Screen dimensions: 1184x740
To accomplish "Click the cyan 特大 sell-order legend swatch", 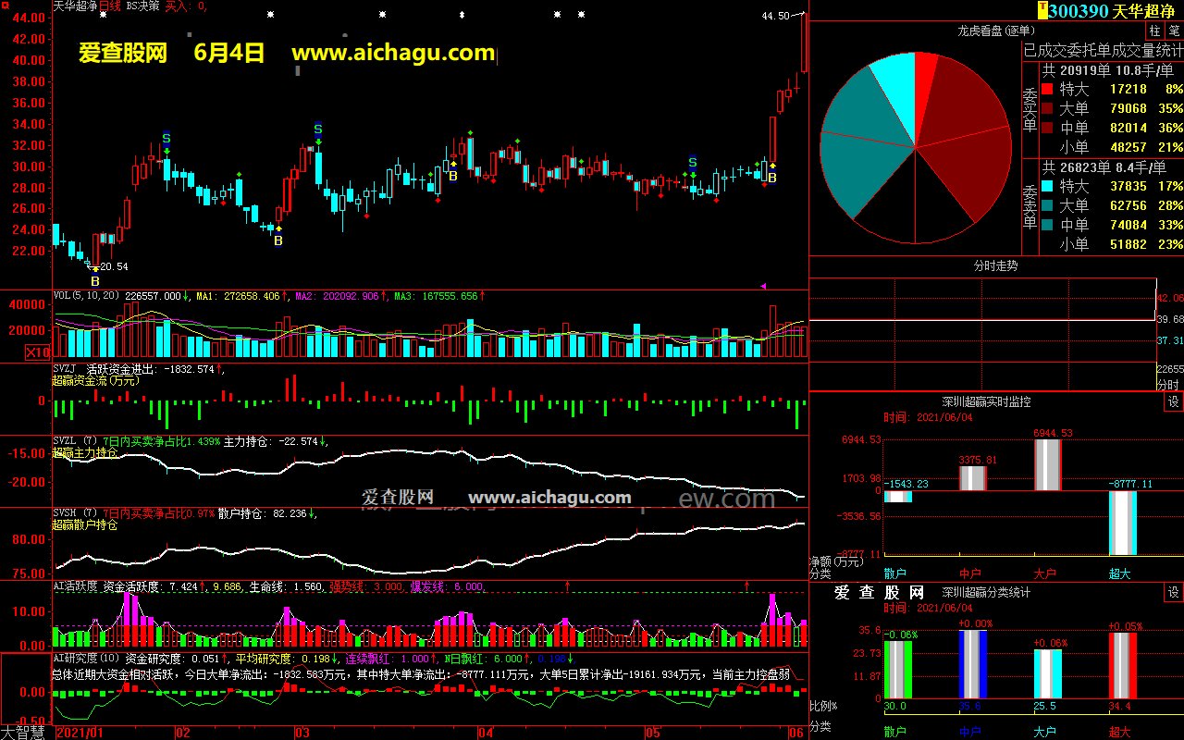I will [x=1047, y=187].
